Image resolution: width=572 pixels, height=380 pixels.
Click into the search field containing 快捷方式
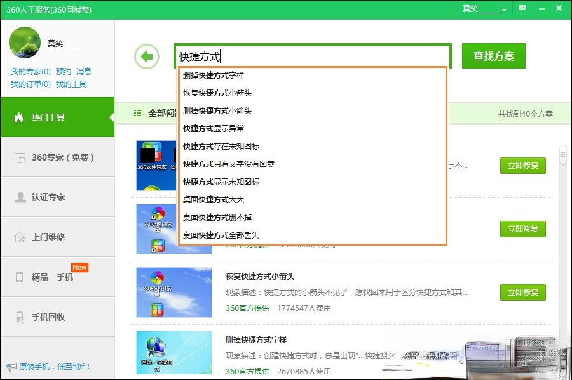pyautogui.click(x=313, y=56)
